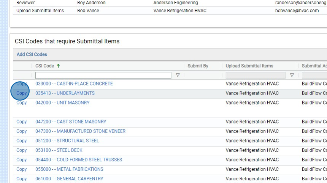Copy the 042000 Unit Masonry row

(x=21, y=103)
